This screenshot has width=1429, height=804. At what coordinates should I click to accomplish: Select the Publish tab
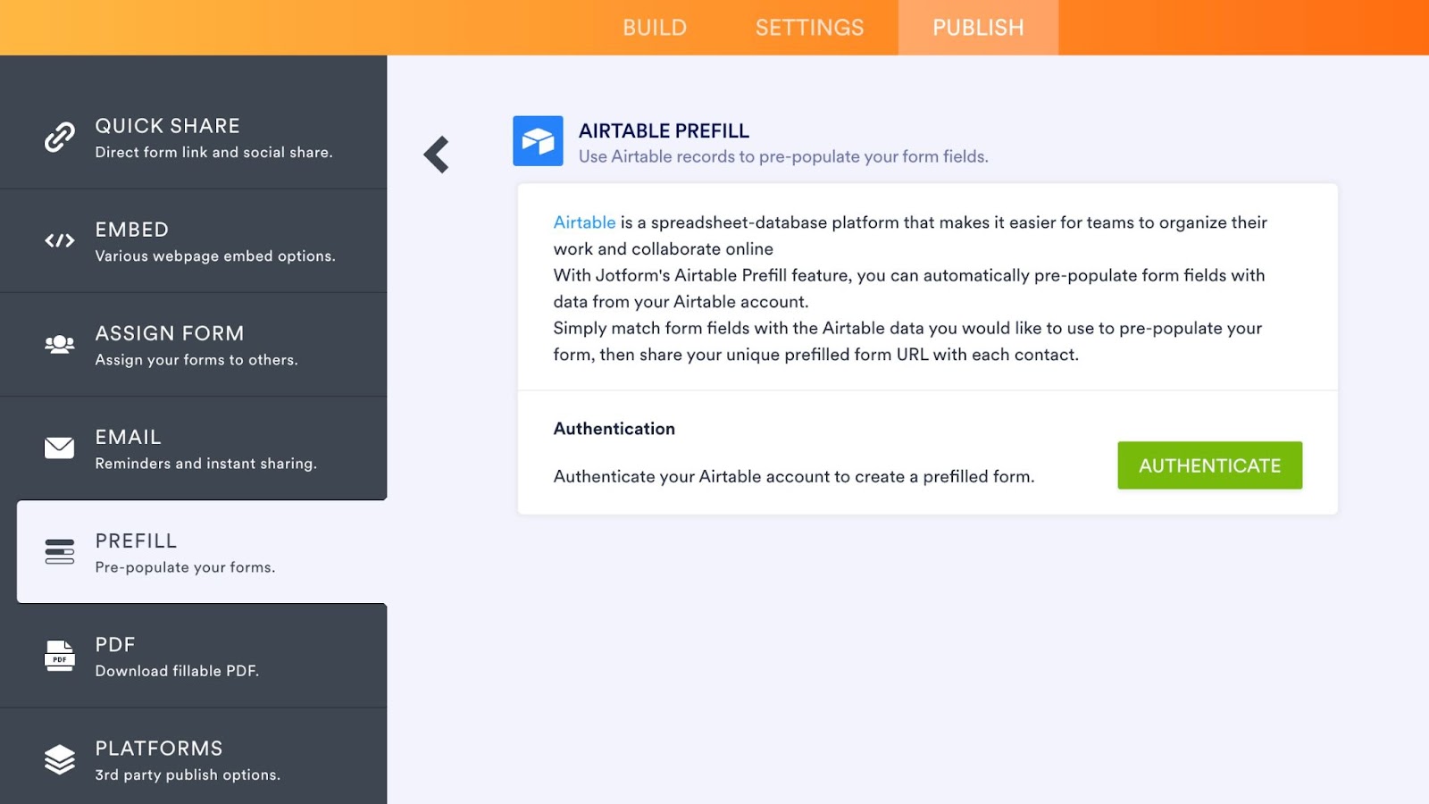[x=979, y=28]
